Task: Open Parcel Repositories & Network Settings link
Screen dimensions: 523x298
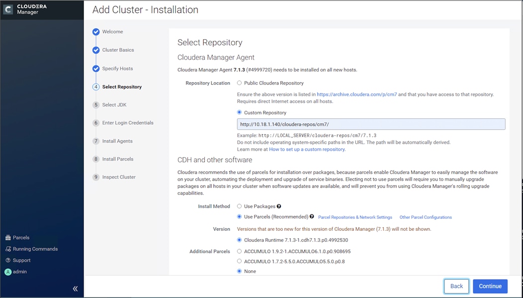Action: 355,217
